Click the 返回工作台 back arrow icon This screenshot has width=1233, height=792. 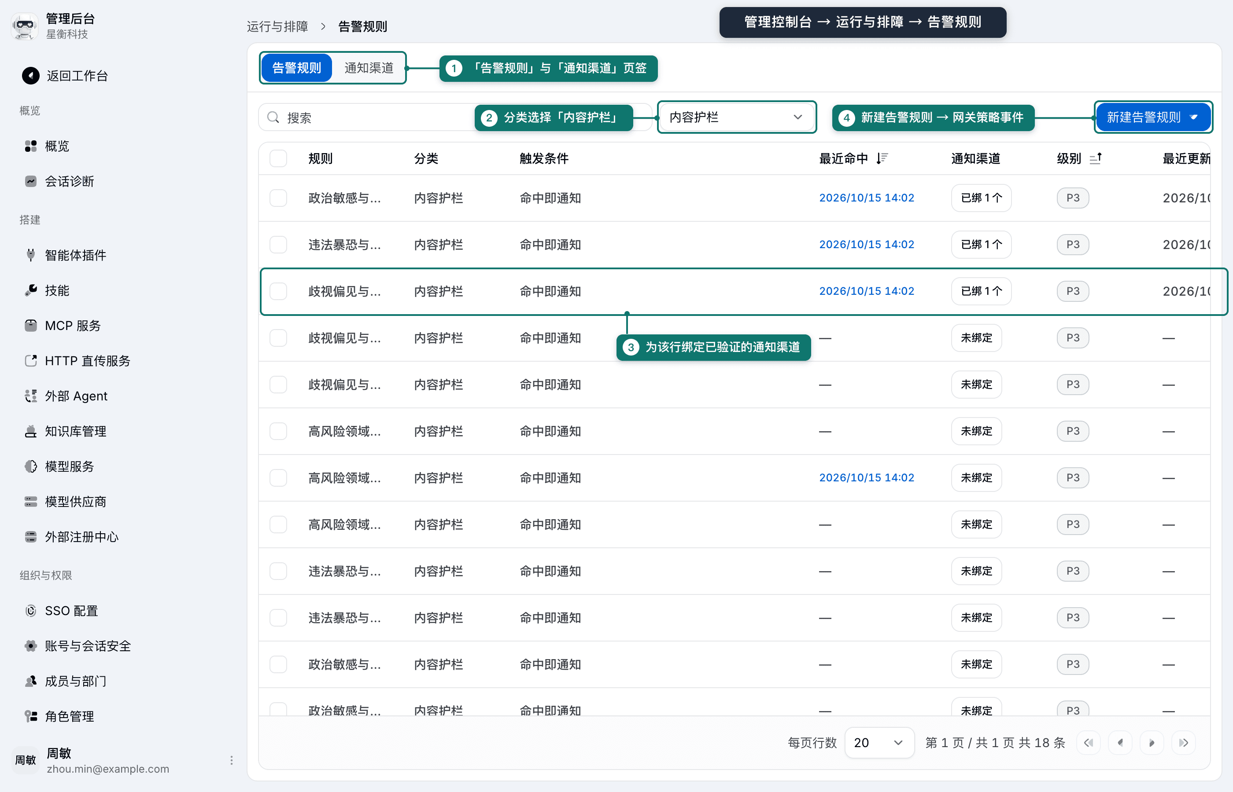31,76
